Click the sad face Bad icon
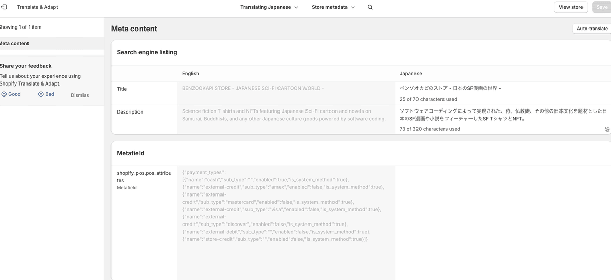Screen dimensions: 611x280 pos(41,94)
